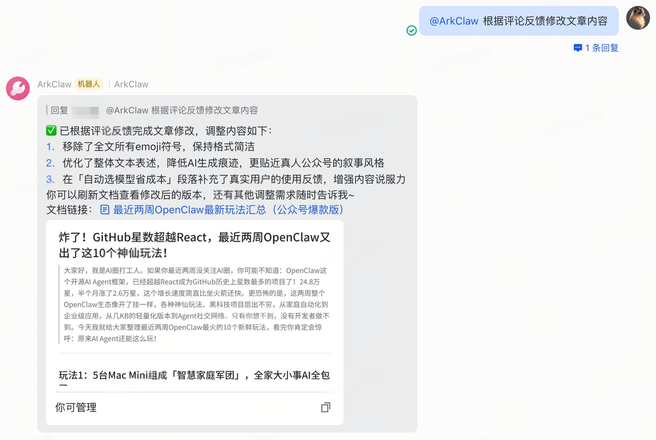Select the ArkClaw sender name label
The width and height of the screenshot is (656, 440).
(x=54, y=84)
